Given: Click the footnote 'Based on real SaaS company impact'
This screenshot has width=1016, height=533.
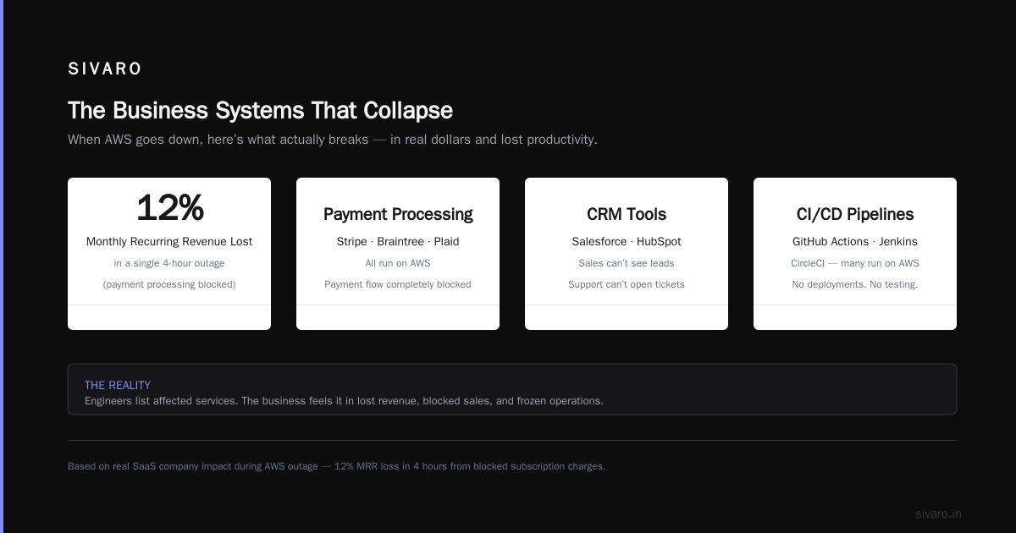Looking at the screenshot, I should (337, 466).
